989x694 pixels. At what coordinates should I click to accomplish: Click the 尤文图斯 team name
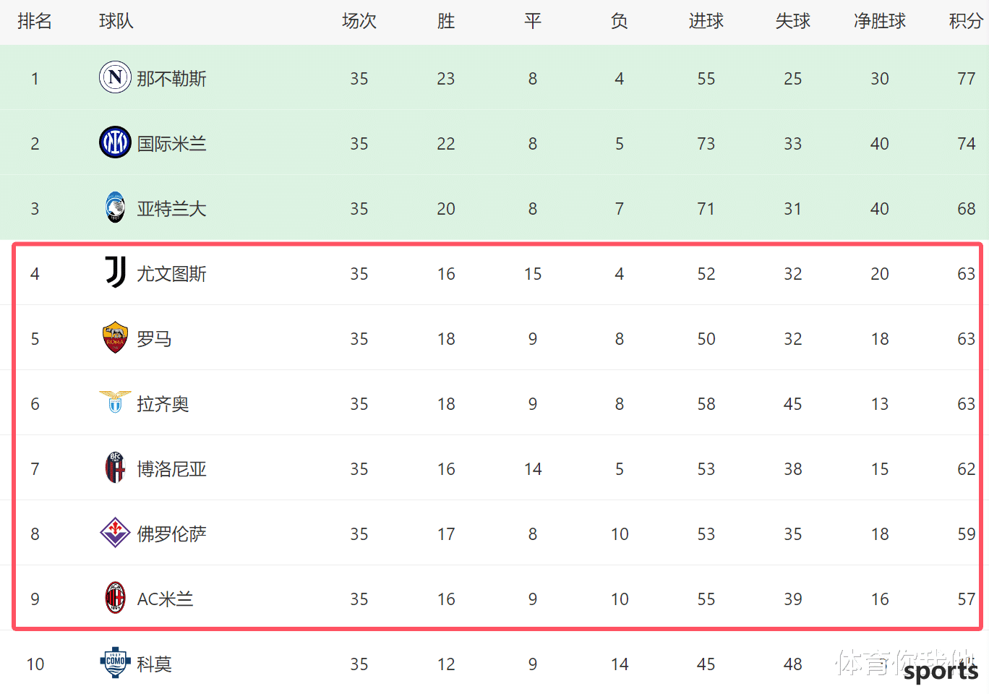point(171,273)
